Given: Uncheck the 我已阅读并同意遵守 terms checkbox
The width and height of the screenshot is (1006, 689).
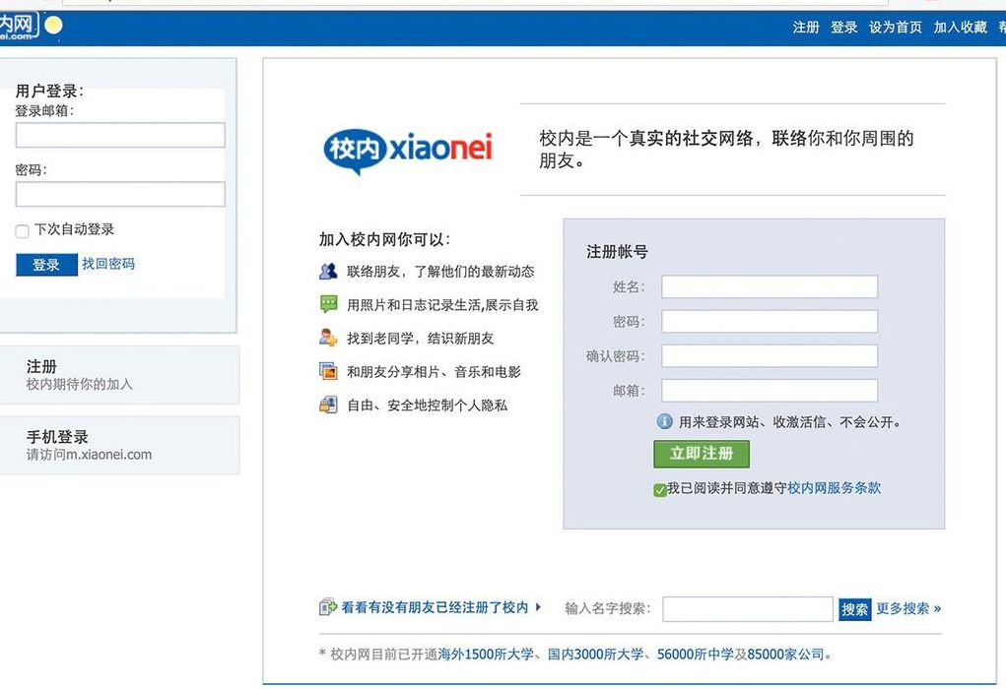Looking at the screenshot, I should (x=659, y=489).
